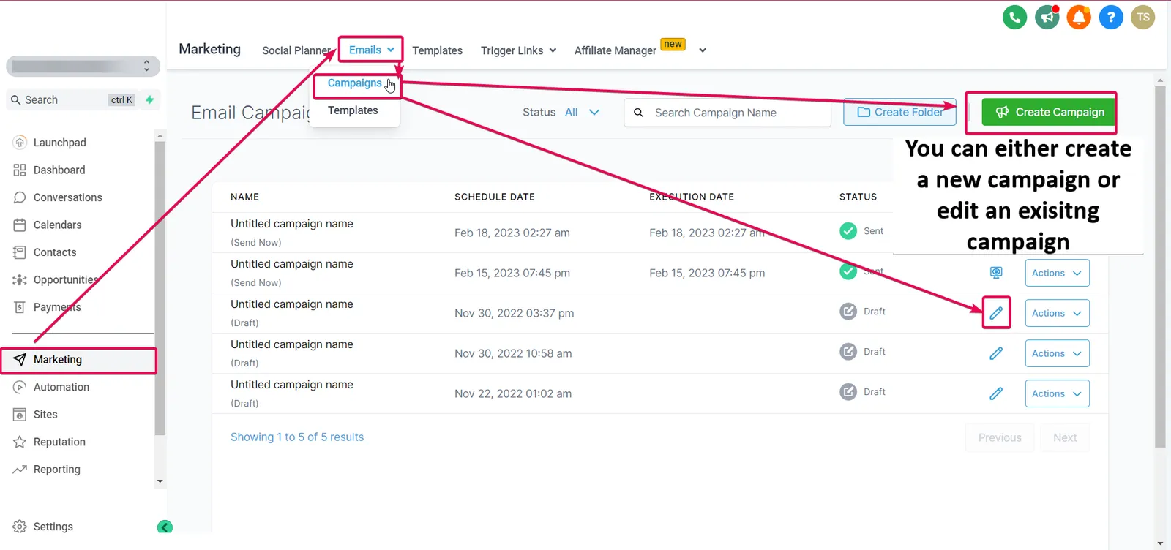Click the Previous pagination button

[1000, 437]
